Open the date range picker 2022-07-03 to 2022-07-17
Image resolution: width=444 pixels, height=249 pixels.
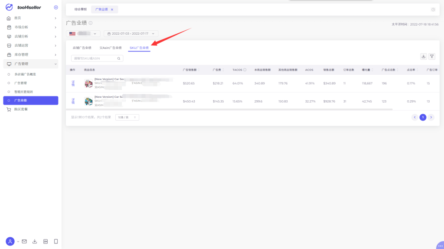click(x=131, y=33)
